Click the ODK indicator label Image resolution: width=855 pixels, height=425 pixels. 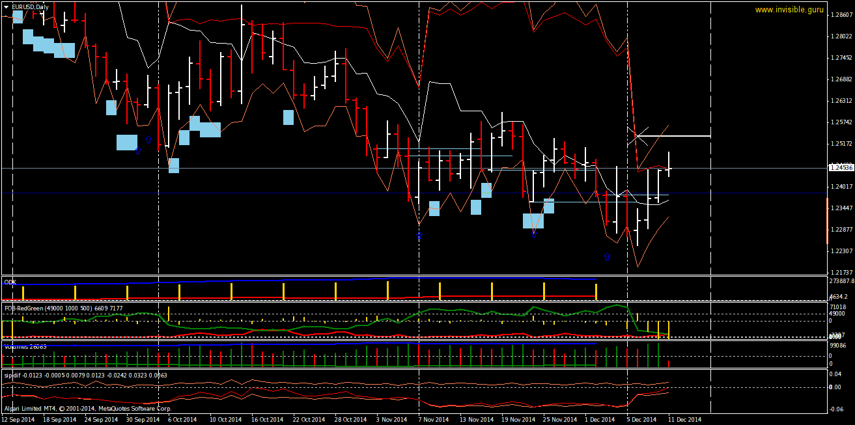pyautogui.click(x=10, y=281)
